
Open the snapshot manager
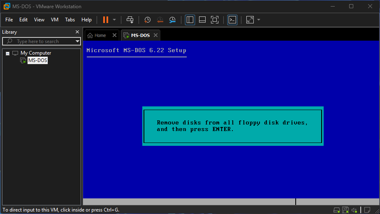pos(172,20)
